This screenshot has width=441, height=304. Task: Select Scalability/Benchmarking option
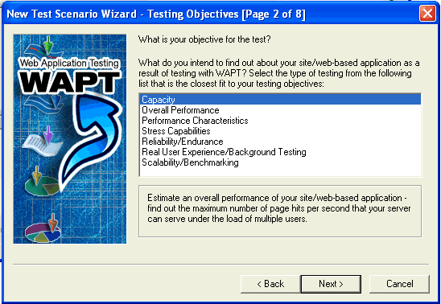click(280, 162)
